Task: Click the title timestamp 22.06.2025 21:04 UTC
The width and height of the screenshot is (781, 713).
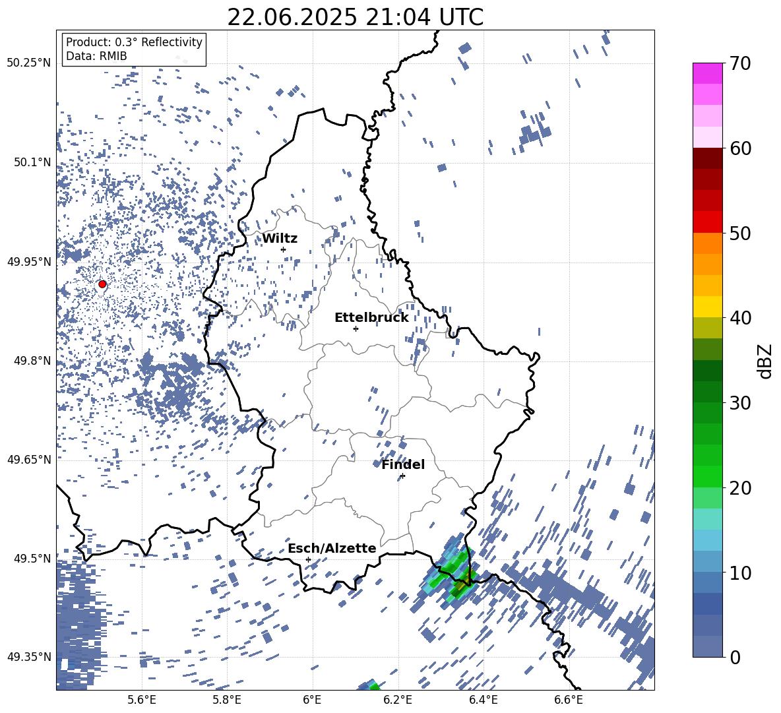Action: (x=355, y=17)
